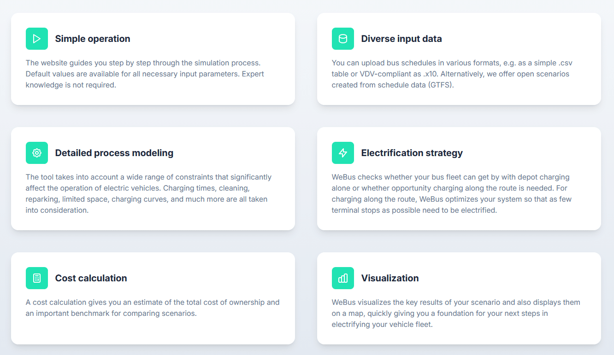This screenshot has width=614, height=355.
Task: Click the total cost of ownership description
Action: [153, 308]
